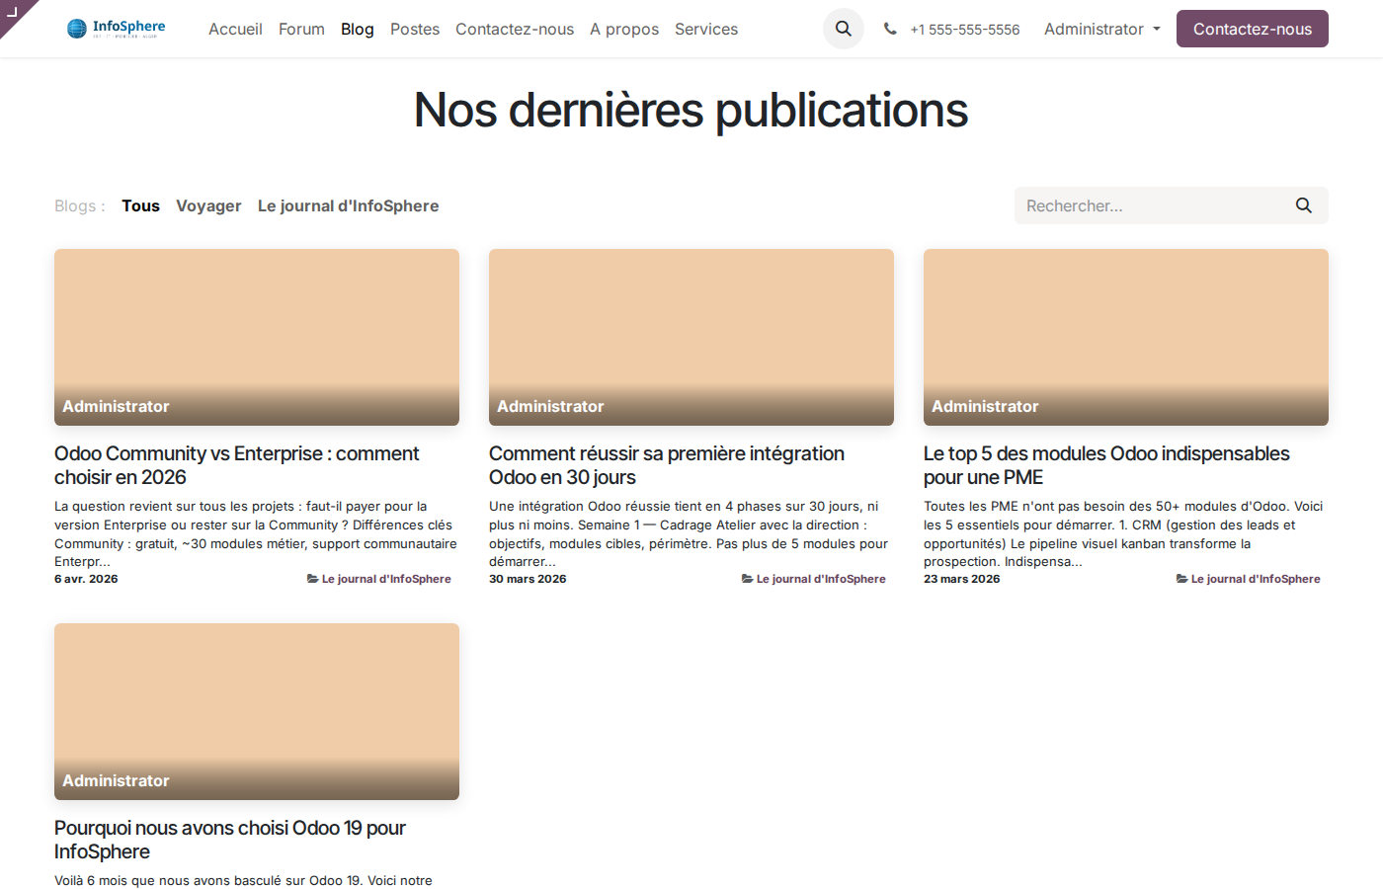The image size is (1383, 889).
Task: Click the InfoSphere globe logo
Action: 76,29
